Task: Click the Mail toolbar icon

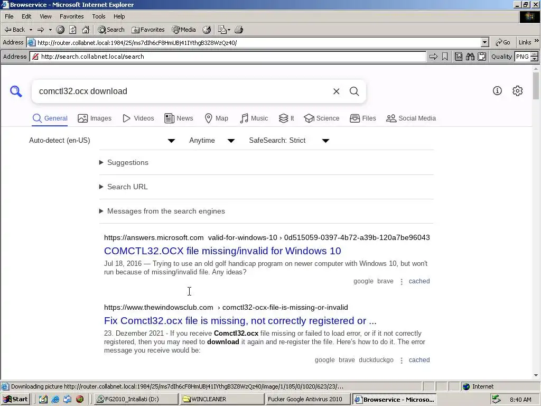Action: [x=222, y=30]
